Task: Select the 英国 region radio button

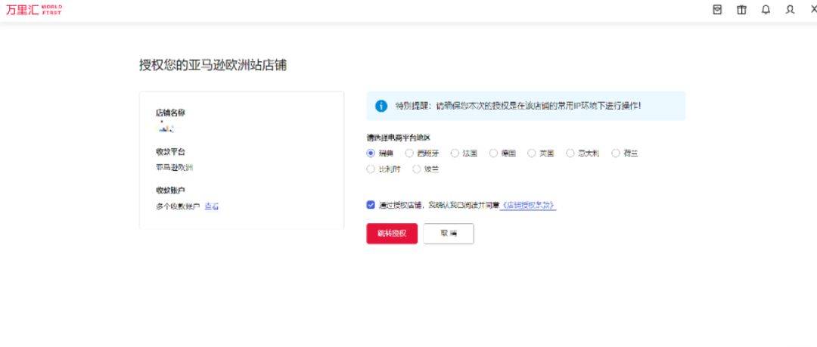Action: tap(532, 153)
